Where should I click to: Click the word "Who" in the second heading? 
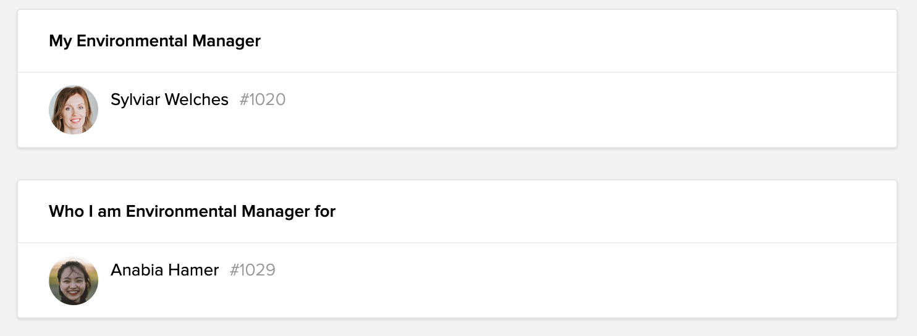[x=66, y=212]
